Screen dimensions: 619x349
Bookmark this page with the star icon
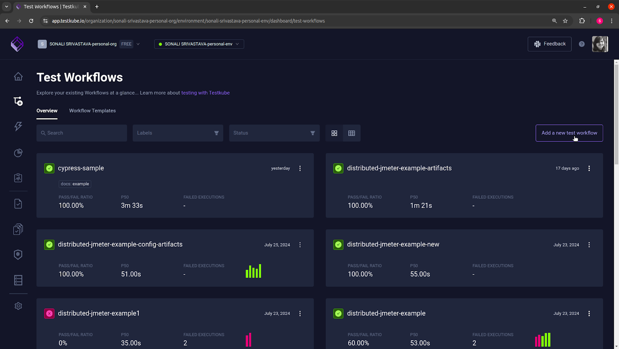coord(565,21)
